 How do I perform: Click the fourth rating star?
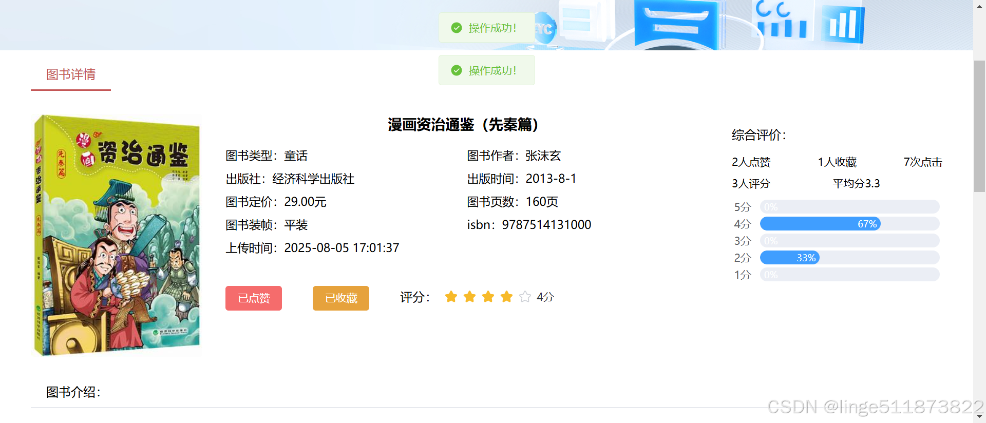tap(506, 297)
